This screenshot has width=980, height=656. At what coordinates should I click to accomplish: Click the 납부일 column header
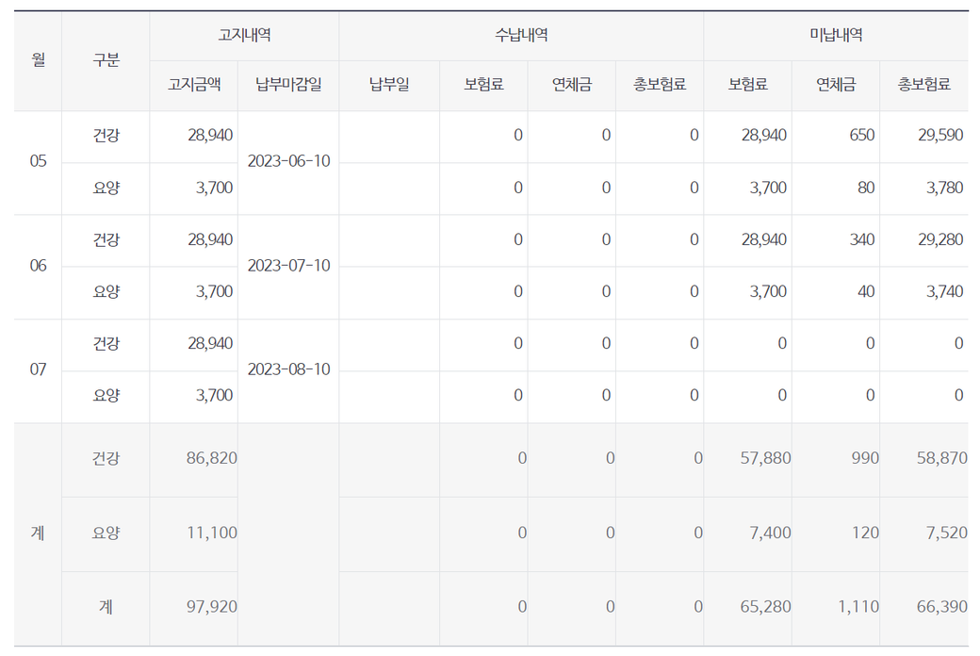[389, 85]
